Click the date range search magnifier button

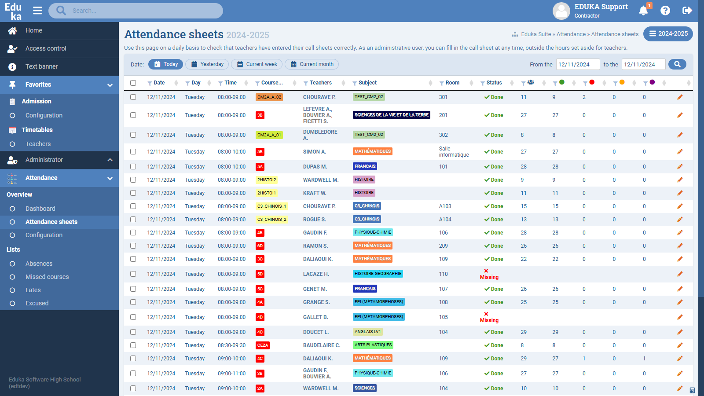coord(677,64)
